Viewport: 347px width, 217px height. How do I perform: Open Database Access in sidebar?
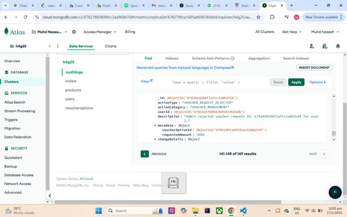pos(19,175)
